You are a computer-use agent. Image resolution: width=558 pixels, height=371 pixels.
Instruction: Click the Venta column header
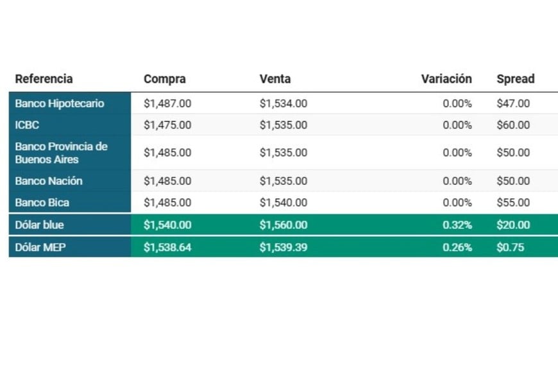click(x=275, y=79)
